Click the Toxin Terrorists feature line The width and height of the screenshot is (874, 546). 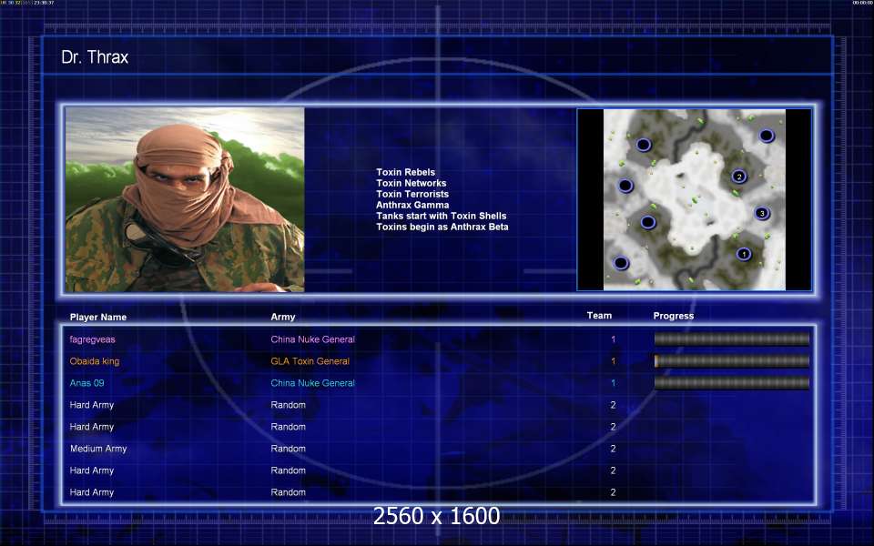[x=412, y=194]
